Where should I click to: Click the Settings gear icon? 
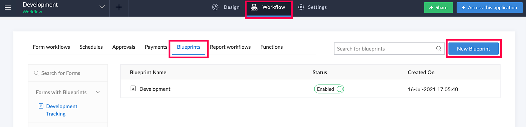click(301, 7)
